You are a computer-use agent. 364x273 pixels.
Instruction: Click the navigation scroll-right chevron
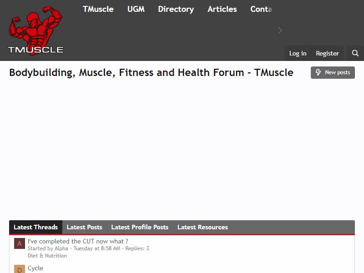pos(280,30)
